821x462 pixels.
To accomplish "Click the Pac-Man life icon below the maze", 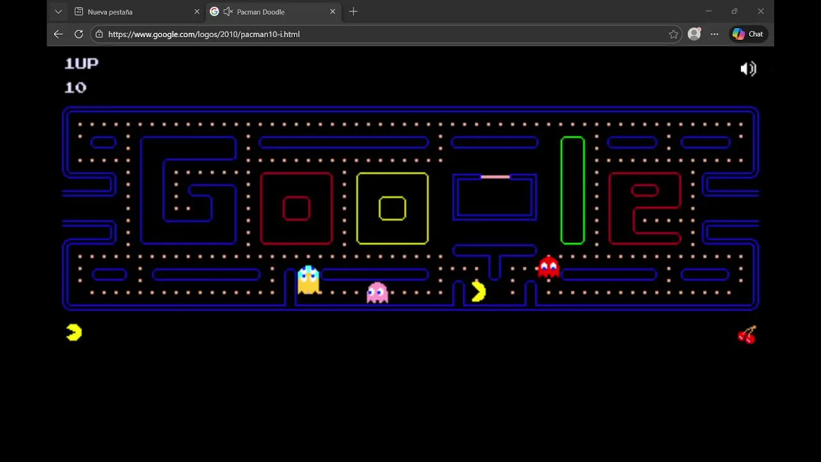I will pyautogui.click(x=74, y=332).
